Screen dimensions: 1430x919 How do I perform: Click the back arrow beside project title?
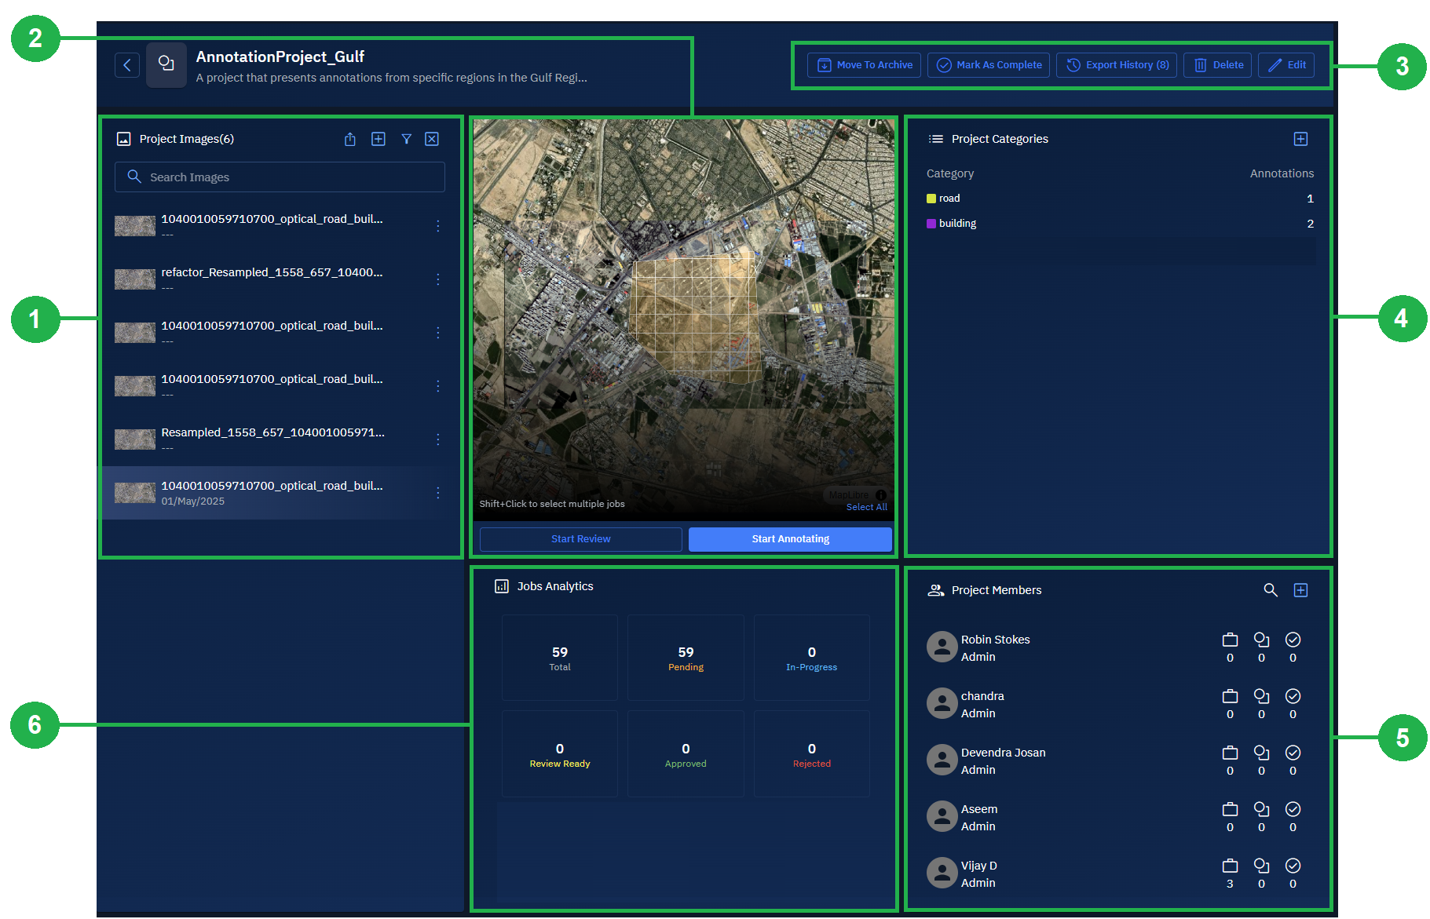pos(127,65)
